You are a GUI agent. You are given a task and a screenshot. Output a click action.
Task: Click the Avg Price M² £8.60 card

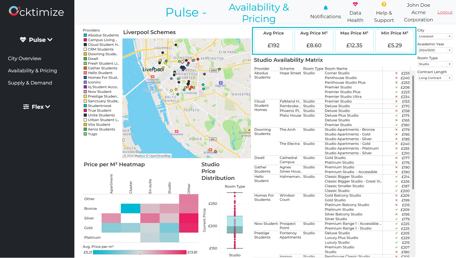click(x=314, y=40)
